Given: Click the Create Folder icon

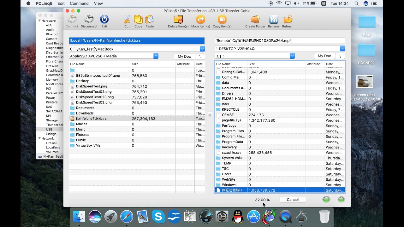Looking at the screenshot, I should tap(255, 20).
